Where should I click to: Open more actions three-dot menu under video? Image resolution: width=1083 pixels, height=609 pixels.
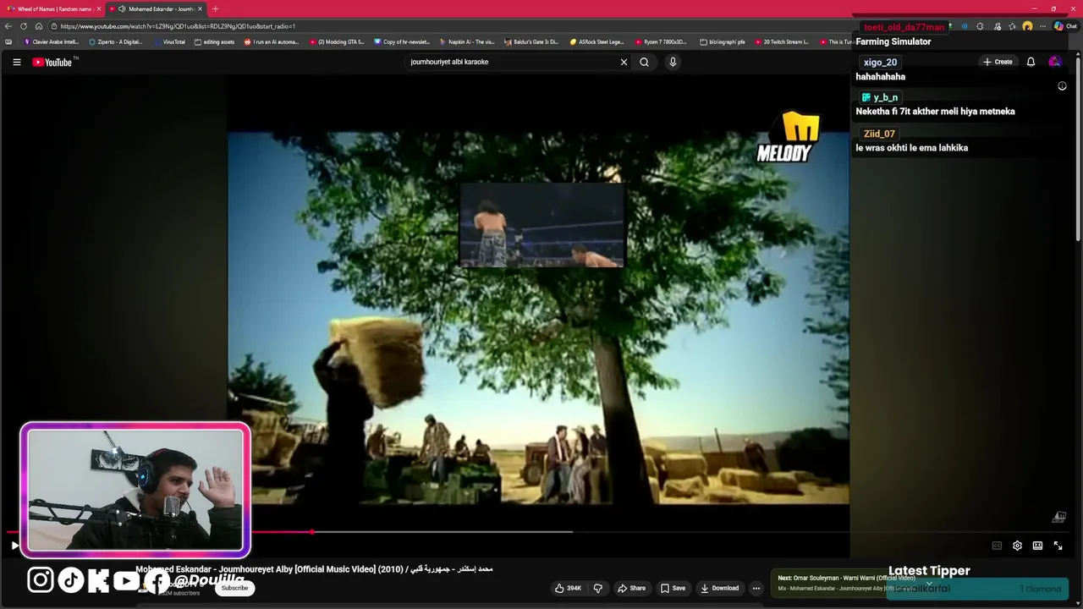(x=756, y=588)
